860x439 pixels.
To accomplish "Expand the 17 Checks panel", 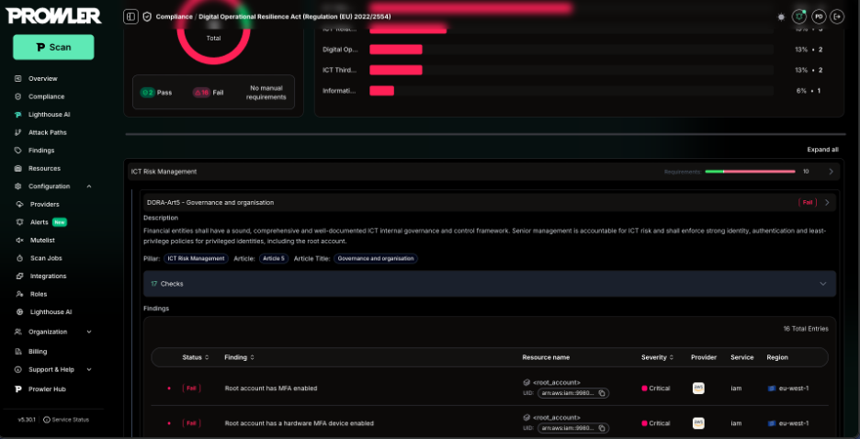I will [x=489, y=284].
